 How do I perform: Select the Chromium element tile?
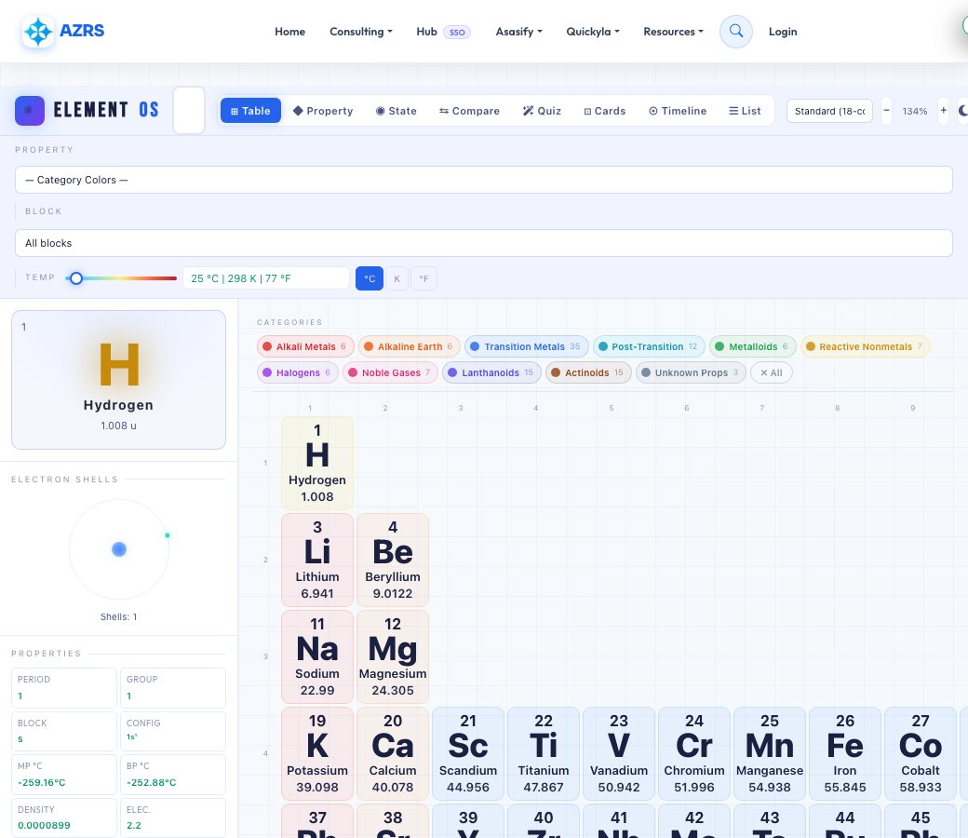[694, 754]
